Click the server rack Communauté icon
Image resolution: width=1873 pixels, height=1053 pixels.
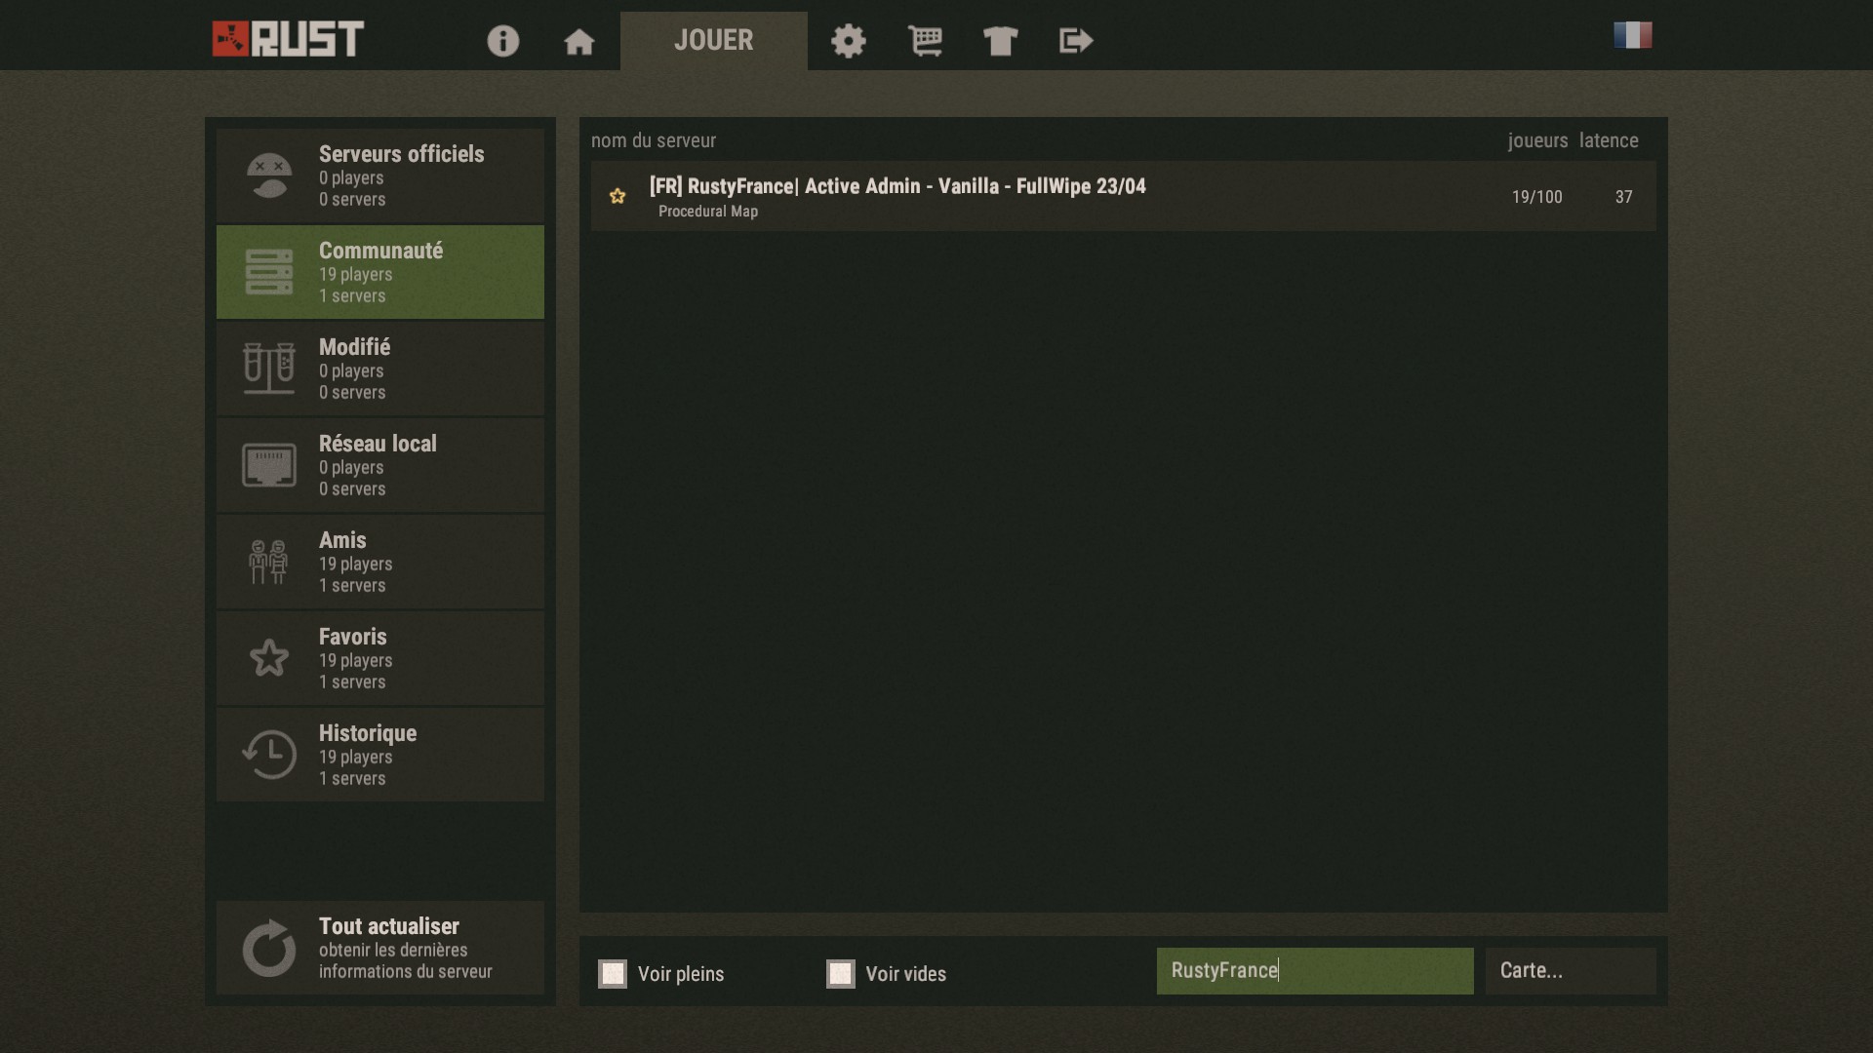tap(269, 272)
